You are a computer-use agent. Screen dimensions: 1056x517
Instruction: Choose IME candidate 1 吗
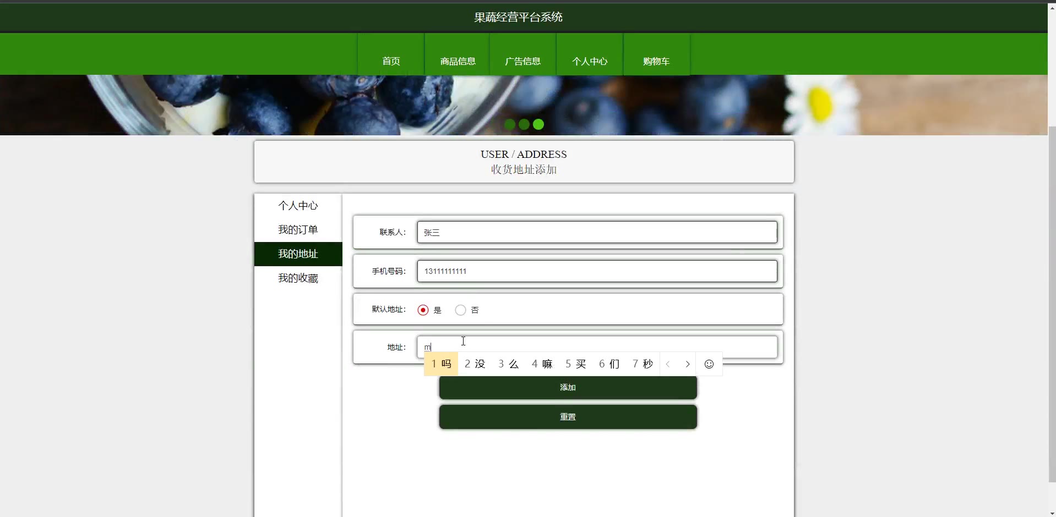pyautogui.click(x=441, y=364)
